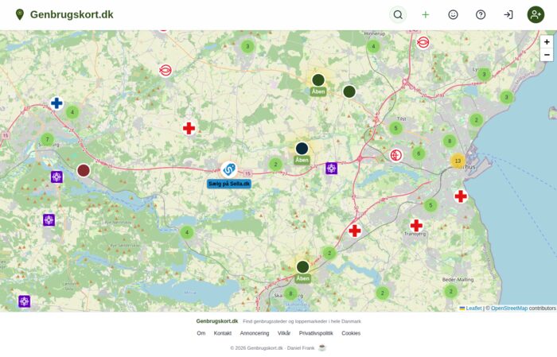Open the search tool in header
Image resolution: width=557 pixels, height=357 pixels.
click(398, 14)
